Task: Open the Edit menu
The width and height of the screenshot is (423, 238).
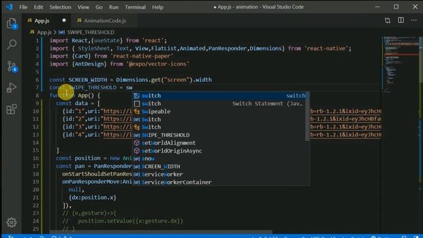Action: [x=38, y=7]
